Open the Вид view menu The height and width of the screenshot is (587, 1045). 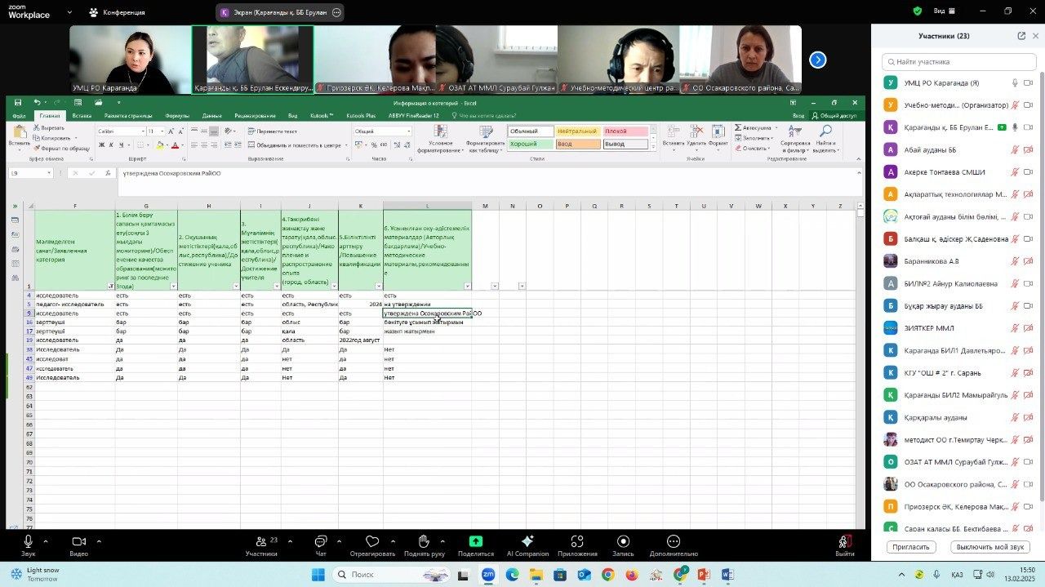coord(943,11)
